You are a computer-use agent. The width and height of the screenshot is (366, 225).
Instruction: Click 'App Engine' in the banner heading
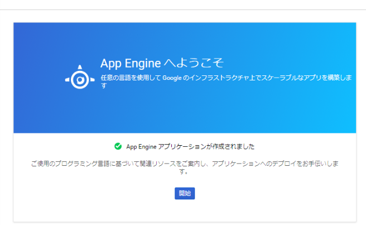(x=128, y=63)
